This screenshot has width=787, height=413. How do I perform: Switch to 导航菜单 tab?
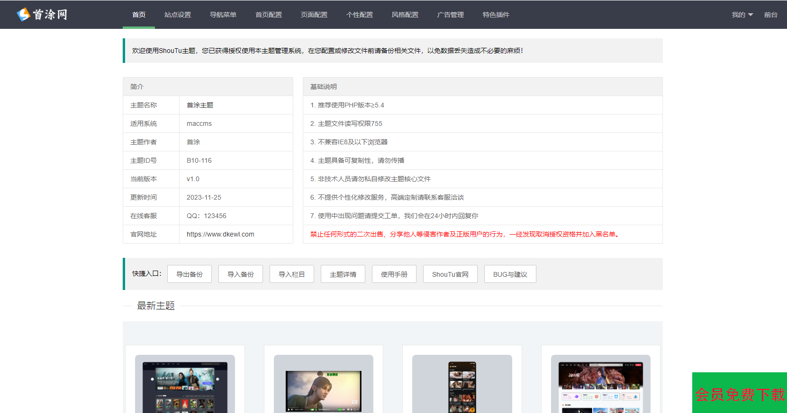223,15
